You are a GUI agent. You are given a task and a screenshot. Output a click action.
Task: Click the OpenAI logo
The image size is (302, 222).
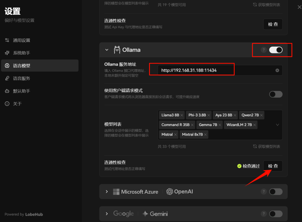180,192
